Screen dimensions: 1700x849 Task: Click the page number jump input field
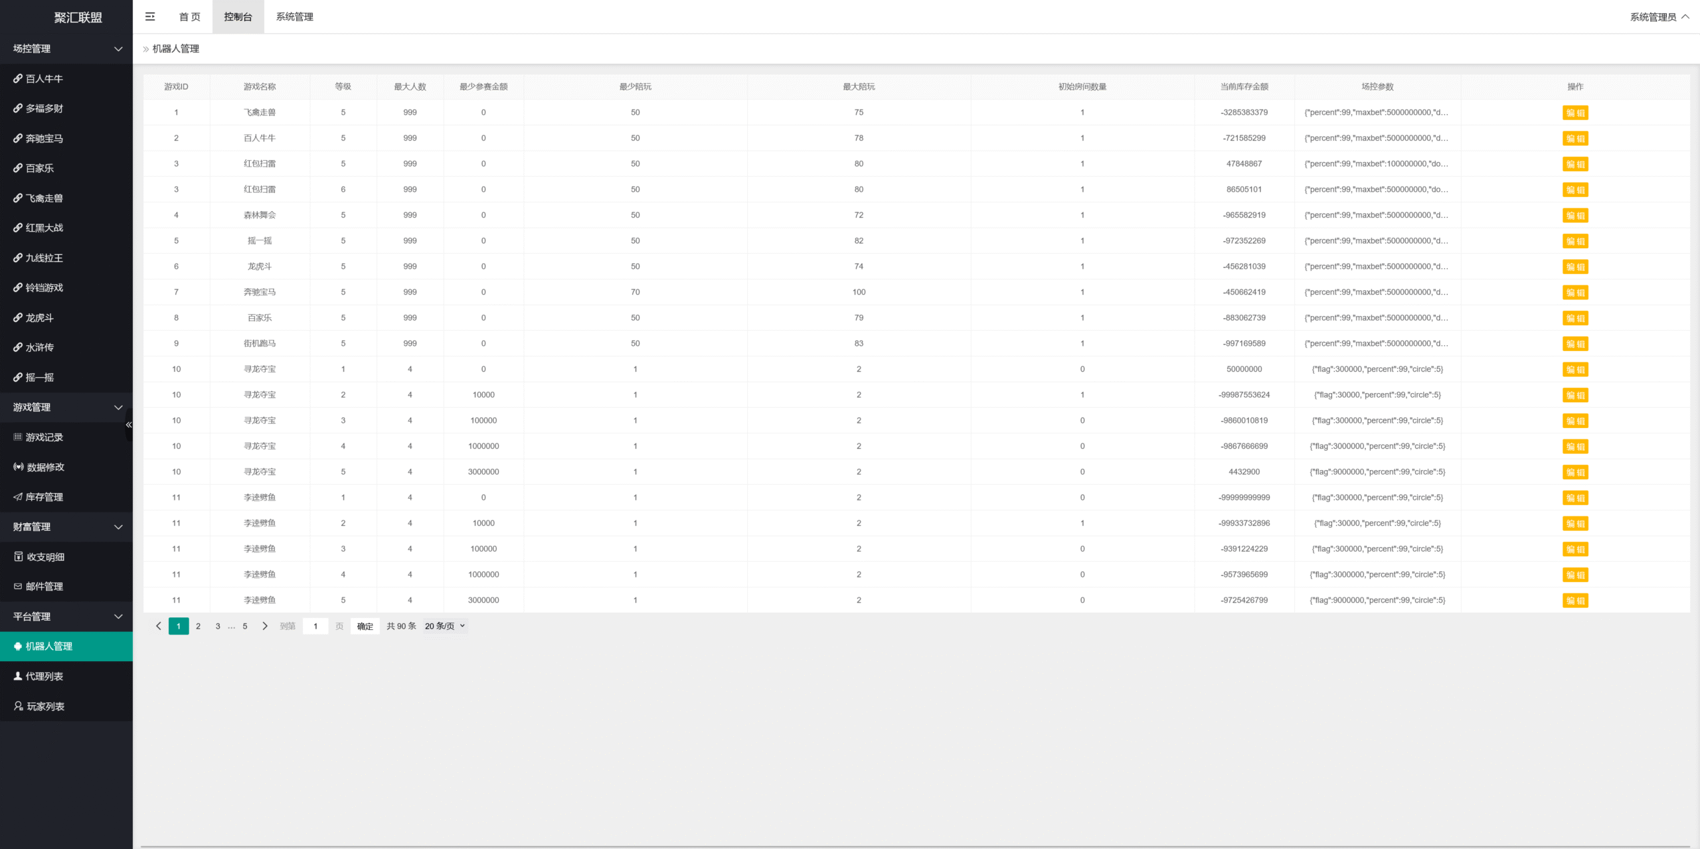pyautogui.click(x=315, y=626)
